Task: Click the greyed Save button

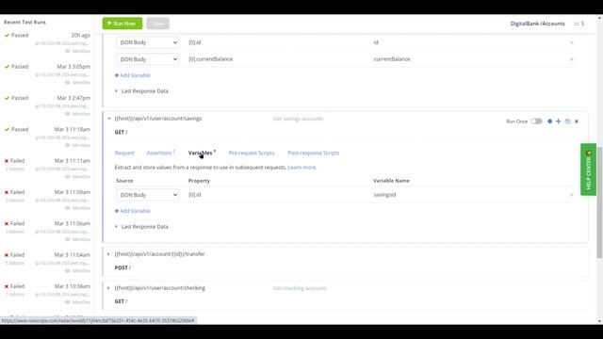Action: tap(157, 24)
